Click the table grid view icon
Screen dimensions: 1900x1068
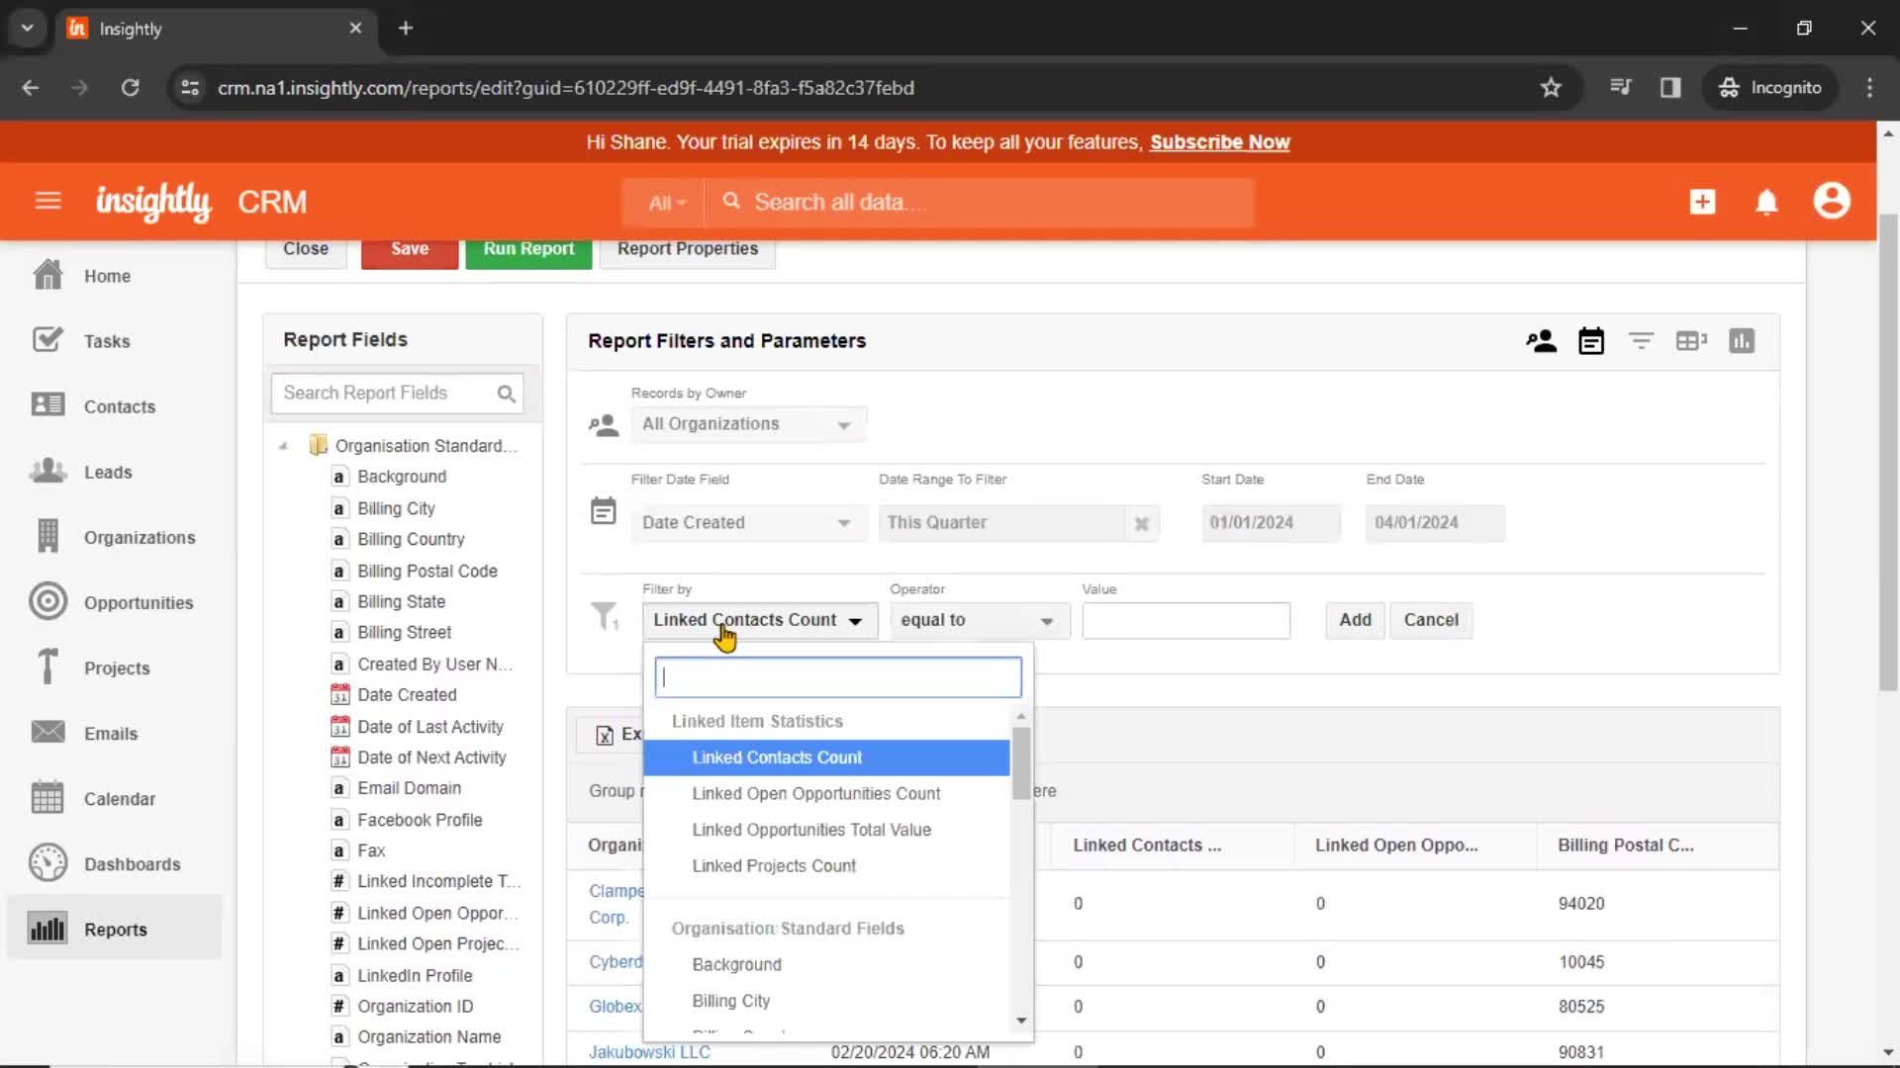(x=1692, y=341)
